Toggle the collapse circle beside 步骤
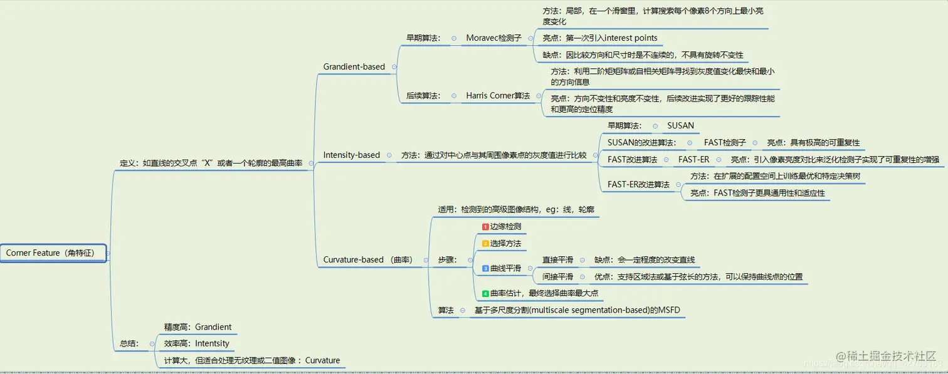Image resolution: width=948 pixels, height=374 pixels. coord(470,259)
